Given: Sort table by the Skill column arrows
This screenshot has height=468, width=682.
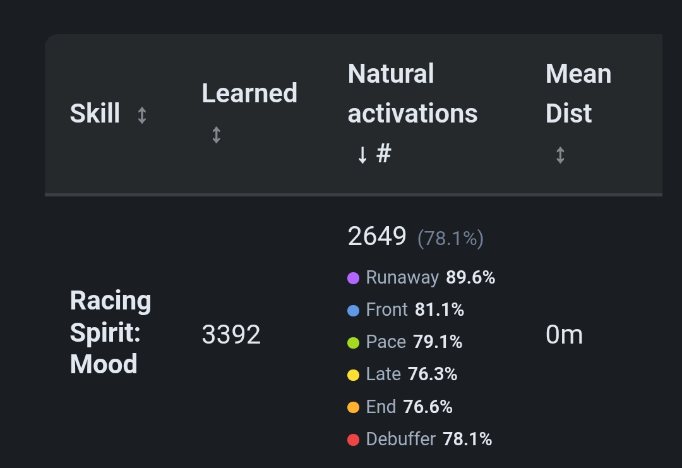Looking at the screenshot, I should (x=142, y=115).
